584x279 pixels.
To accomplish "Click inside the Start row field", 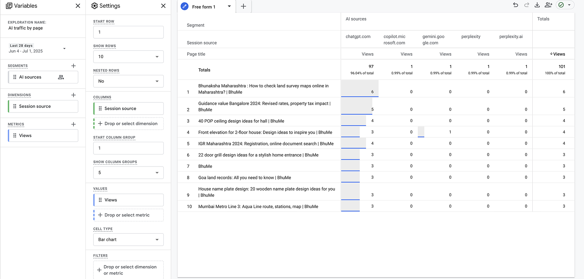I will 128,32.
